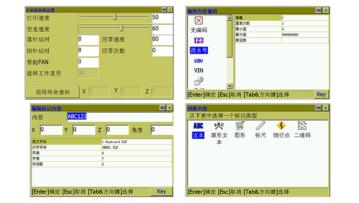Click the 智能FAN input field
This screenshot has height=203, width=359.
tap(88, 62)
